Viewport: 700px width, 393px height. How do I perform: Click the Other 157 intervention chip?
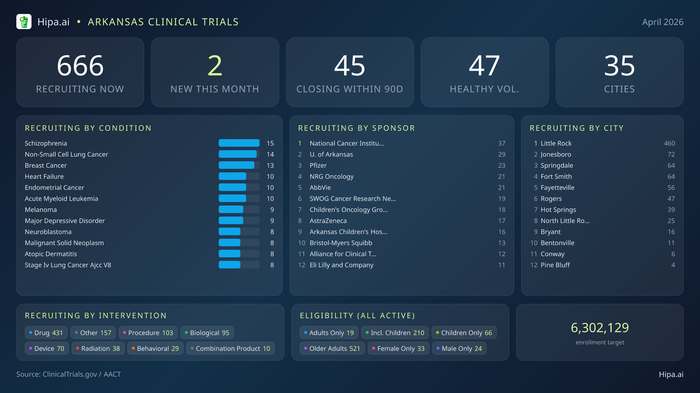pyautogui.click(x=93, y=332)
